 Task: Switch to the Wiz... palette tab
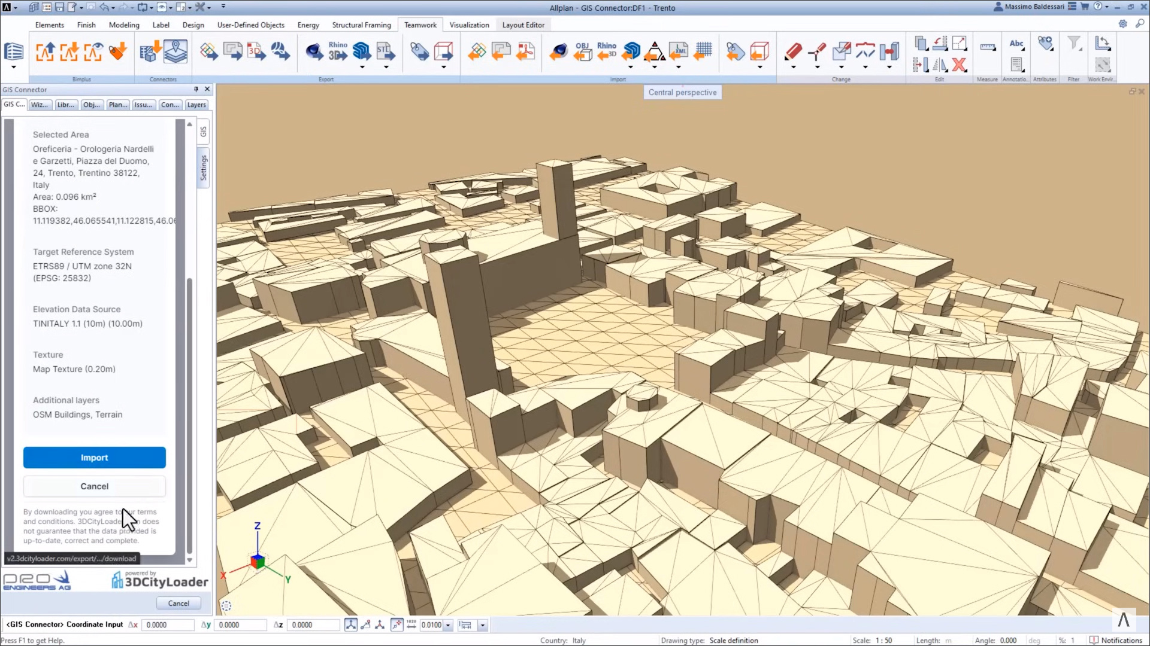tap(40, 105)
